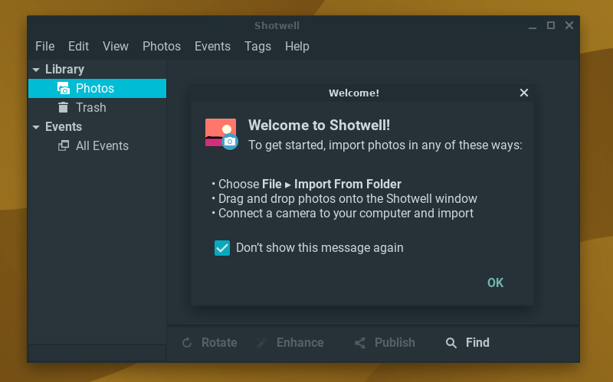Click the Shotwell logo in Welcome dialog
The height and width of the screenshot is (382, 613).
tap(221, 134)
